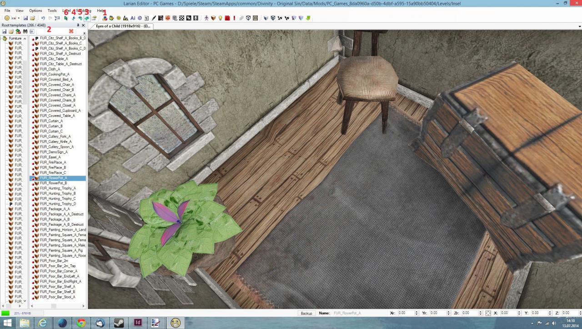Select the paintbrush tool in the toolbar
This screenshot has height=329, width=582.
pyautogui.click(x=154, y=18)
